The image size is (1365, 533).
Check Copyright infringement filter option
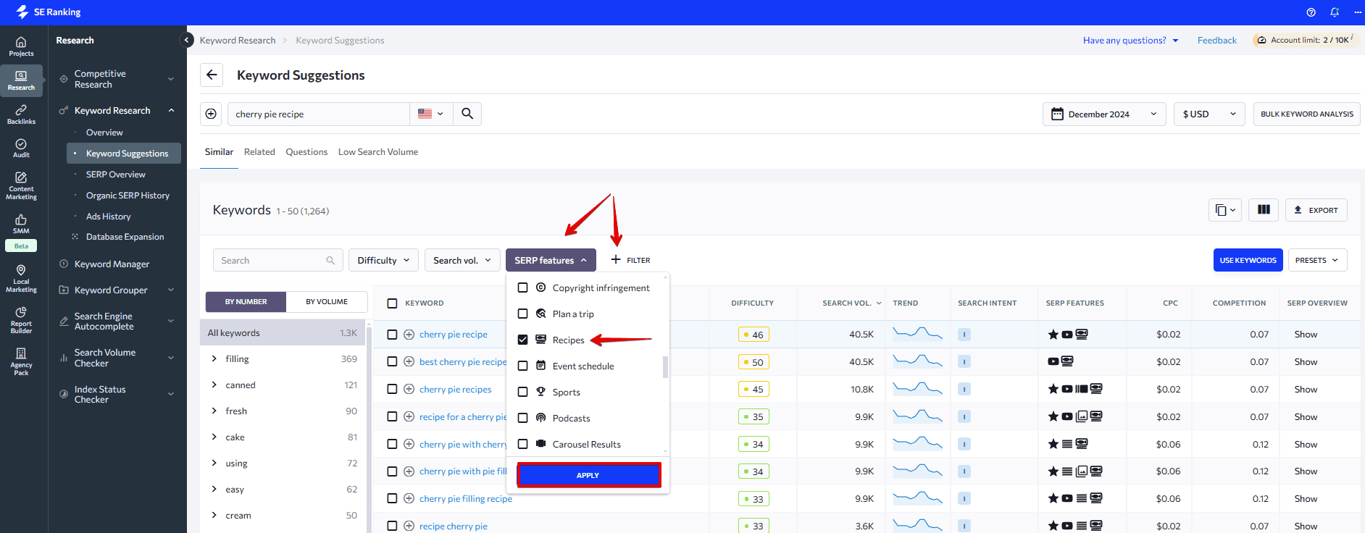(522, 288)
